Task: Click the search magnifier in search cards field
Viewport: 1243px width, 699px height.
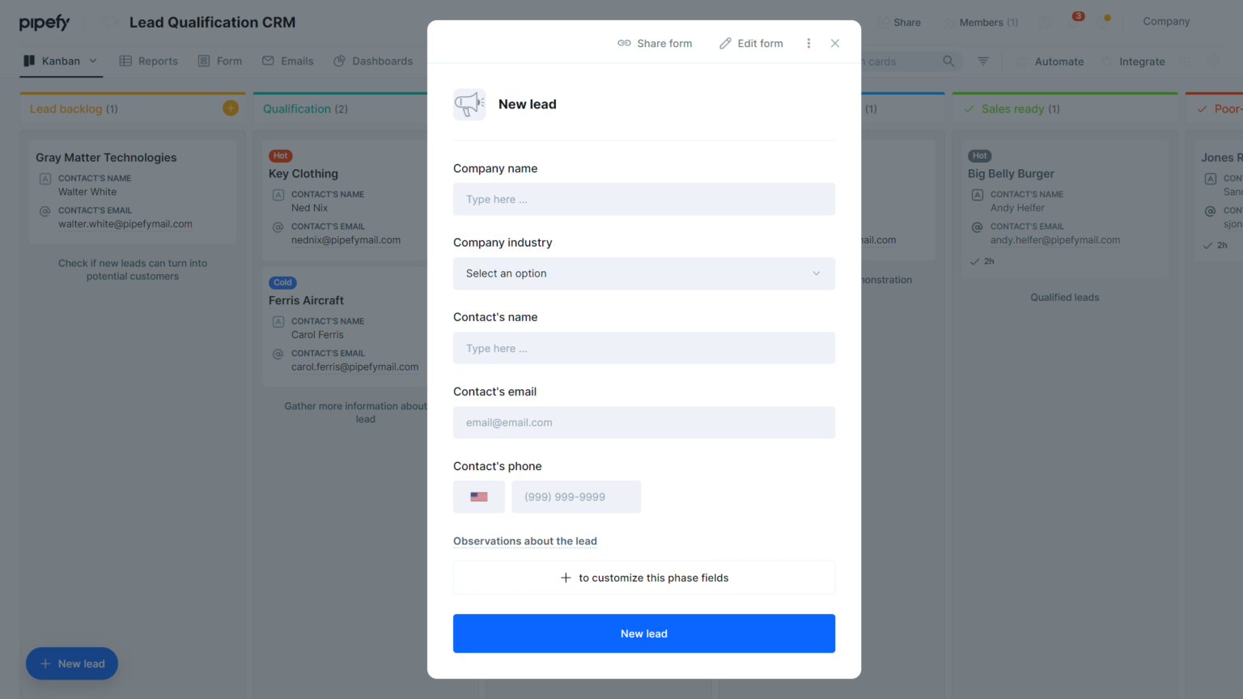Action: pyautogui.click(x=947, y=61)
